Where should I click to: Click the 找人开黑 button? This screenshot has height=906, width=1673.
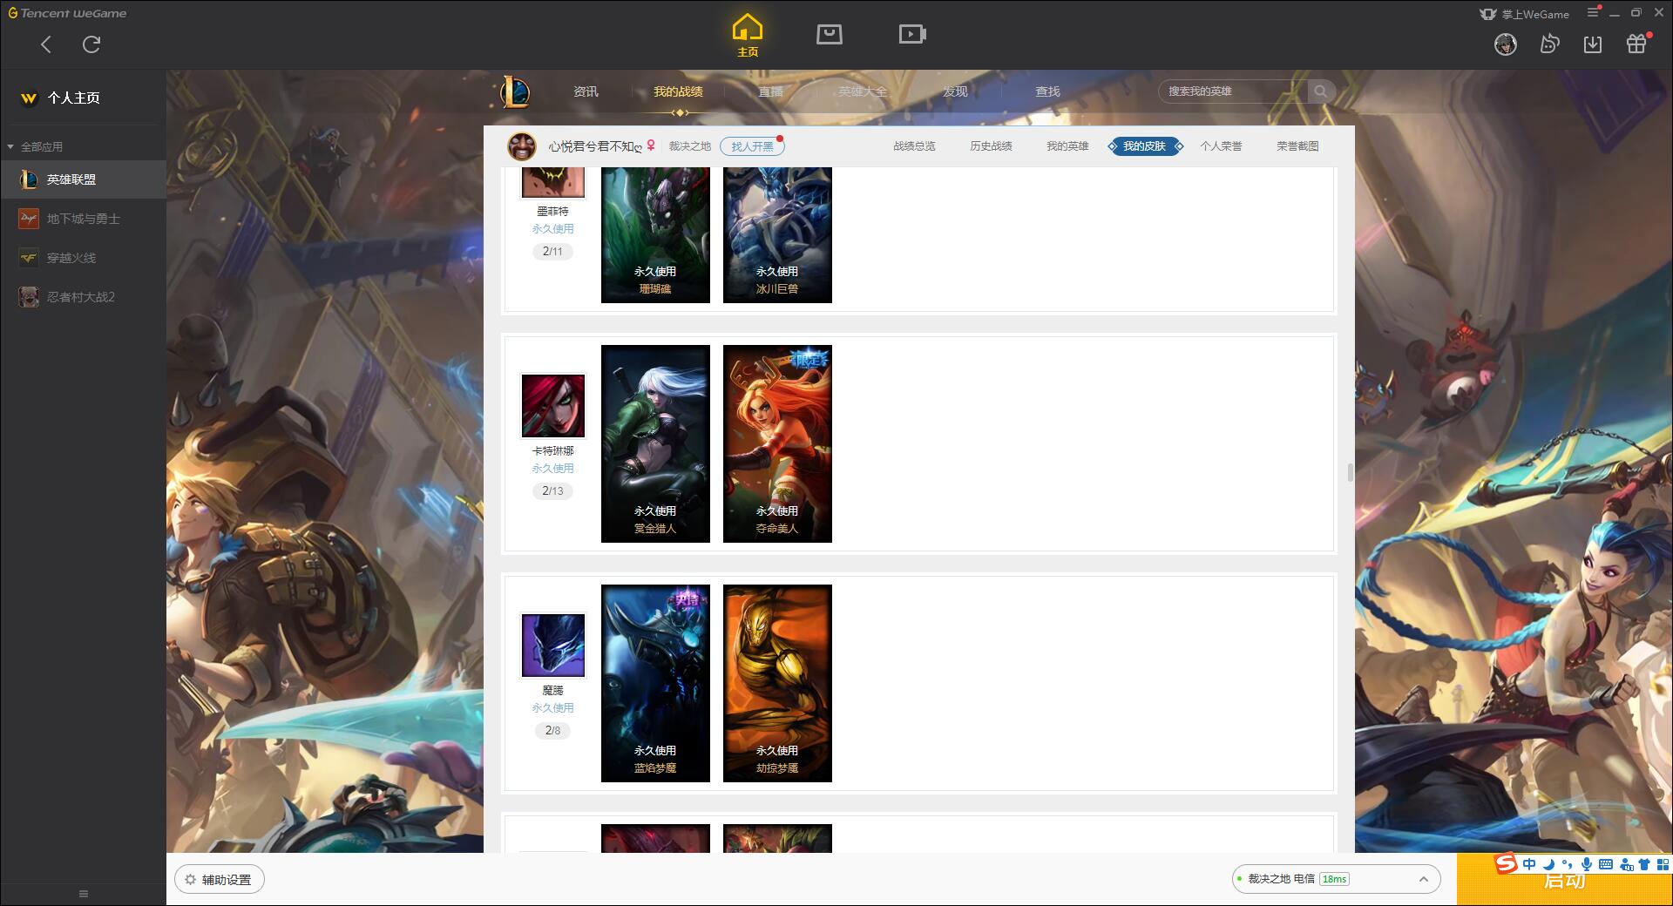click(752, 146)
